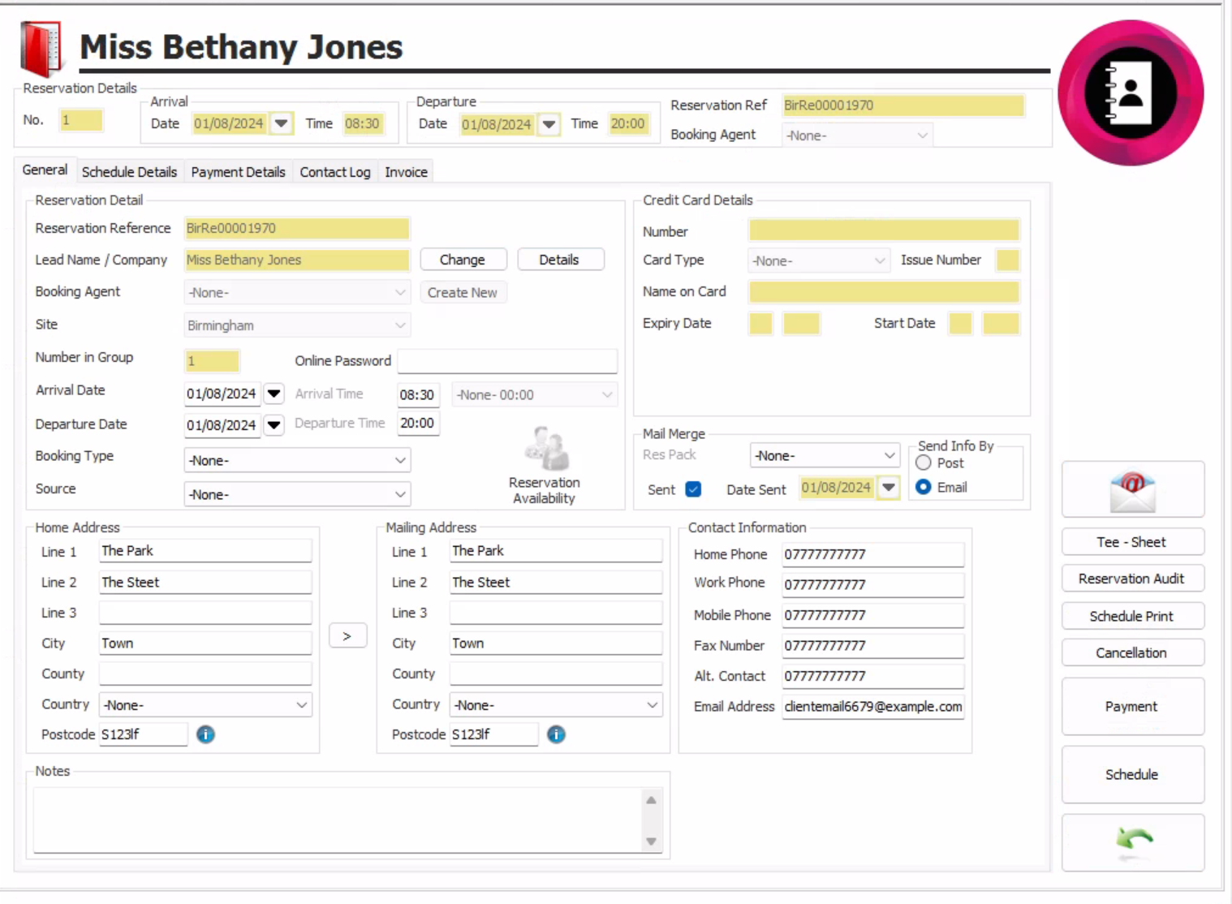1232x904 pixels.
Task: Open the Reservation Audit button
Action: coord(1132,579)
